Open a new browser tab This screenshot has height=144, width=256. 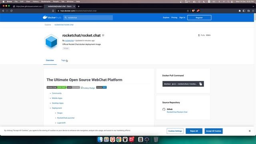[78, 6]
